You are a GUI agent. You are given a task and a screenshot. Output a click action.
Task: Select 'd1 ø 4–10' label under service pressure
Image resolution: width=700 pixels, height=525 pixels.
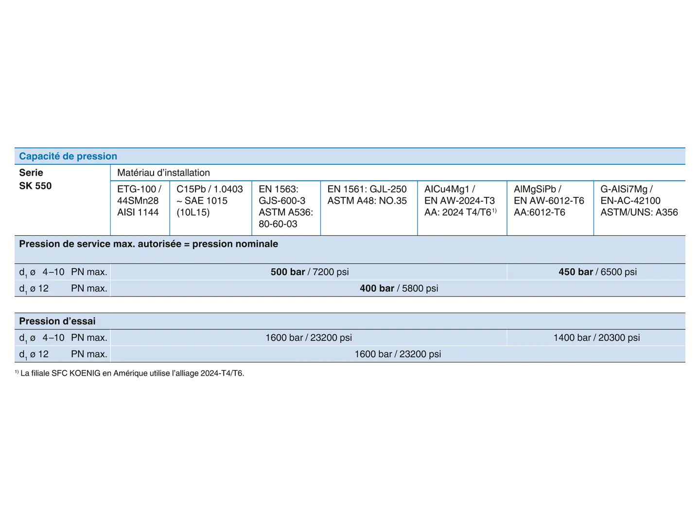[x=42, y=272]
